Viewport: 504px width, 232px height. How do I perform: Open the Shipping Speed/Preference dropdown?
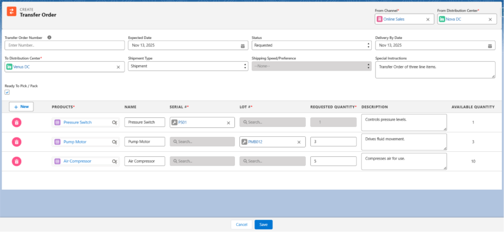(x=311, y=66)
